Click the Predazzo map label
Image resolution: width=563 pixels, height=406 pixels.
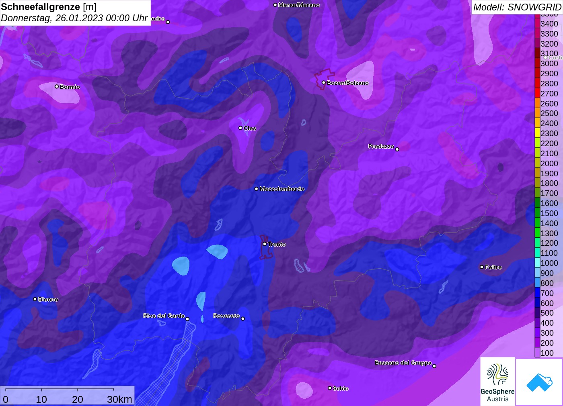(381, 146)
